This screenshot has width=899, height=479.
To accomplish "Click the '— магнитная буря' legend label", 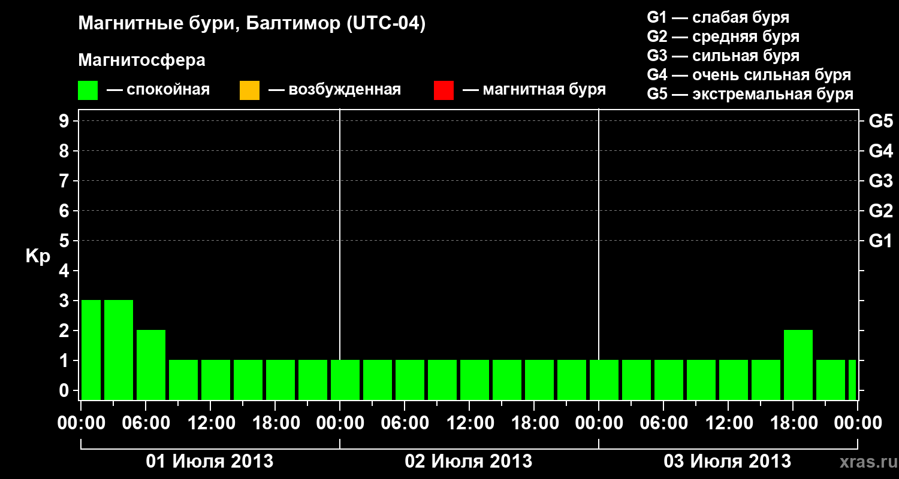I will 534,90.
